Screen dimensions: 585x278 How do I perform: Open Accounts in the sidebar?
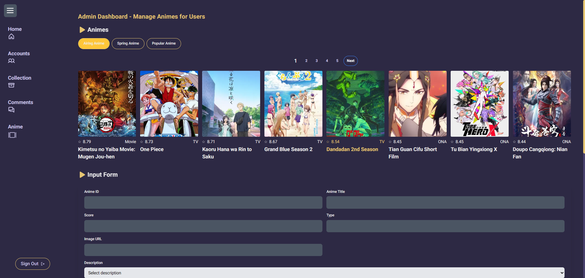19,54
